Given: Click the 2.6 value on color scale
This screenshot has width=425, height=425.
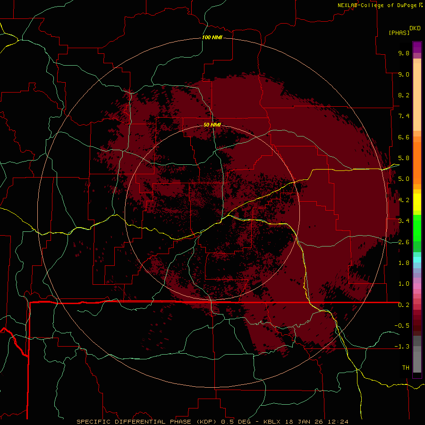Looking at the screenshot, I should [x=404, y=242].
